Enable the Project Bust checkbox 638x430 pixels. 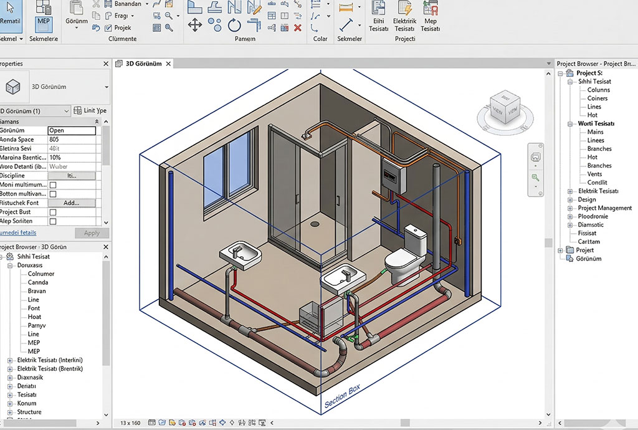(52, 213)
